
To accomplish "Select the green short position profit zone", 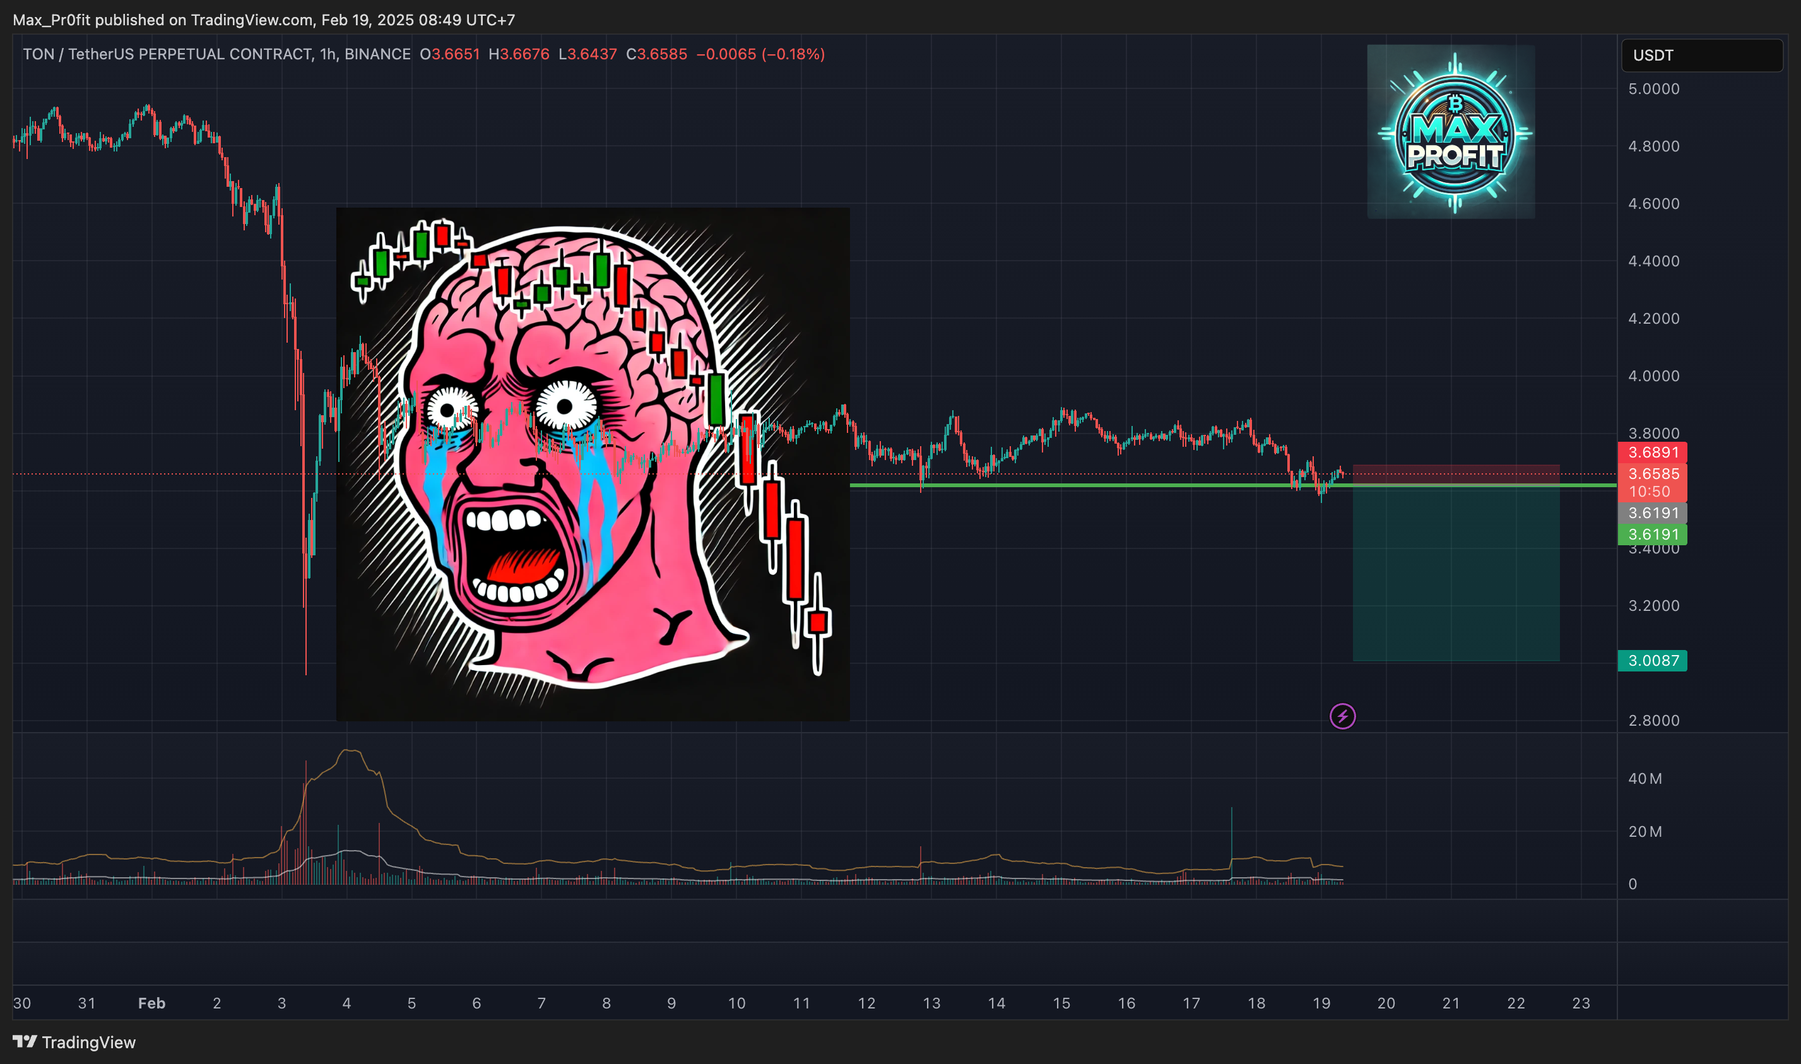I will [1455, 574].
